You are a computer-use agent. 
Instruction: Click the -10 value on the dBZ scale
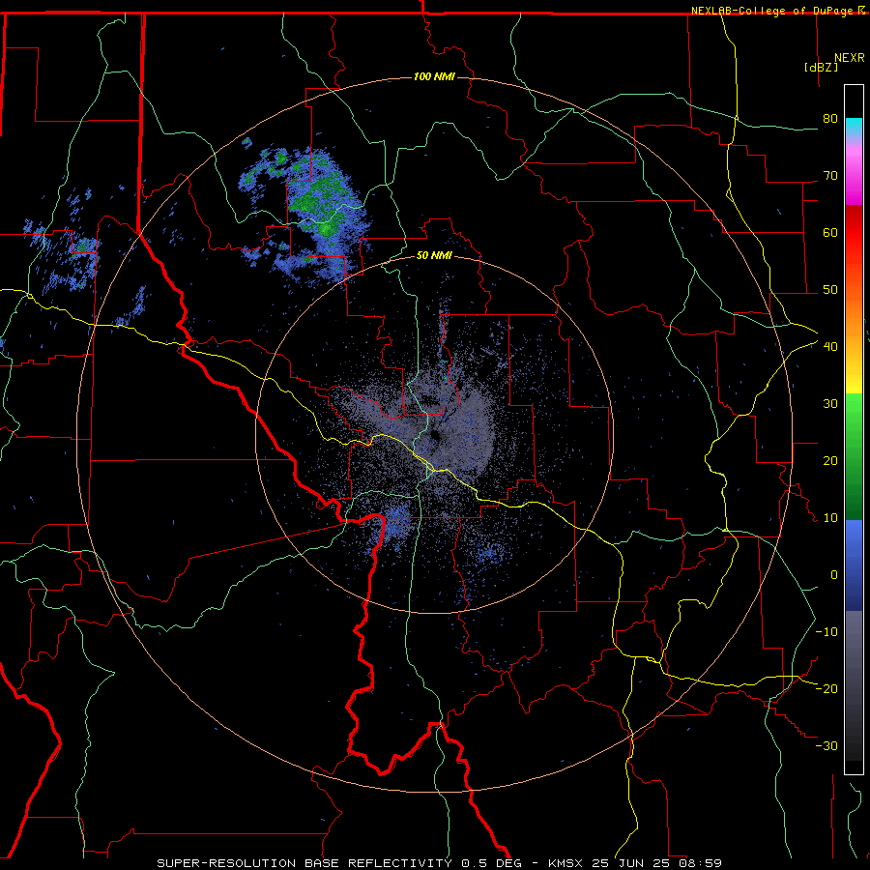[826, 632]
